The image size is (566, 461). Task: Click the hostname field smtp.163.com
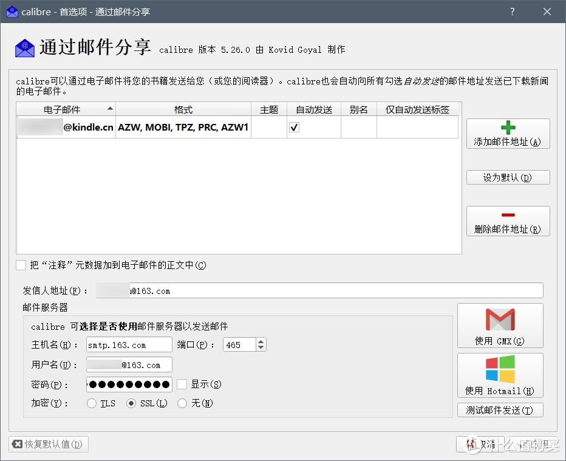pos(129,345)
